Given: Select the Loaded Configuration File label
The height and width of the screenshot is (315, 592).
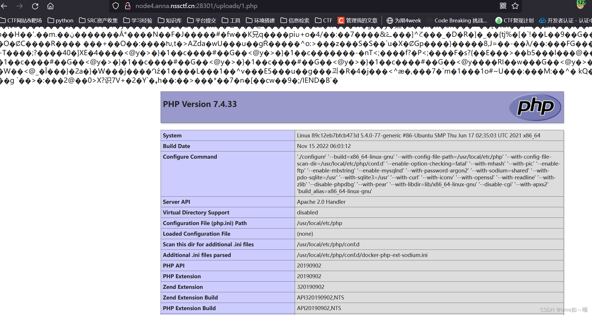Looking at the screenshot, I should (197, 234).
